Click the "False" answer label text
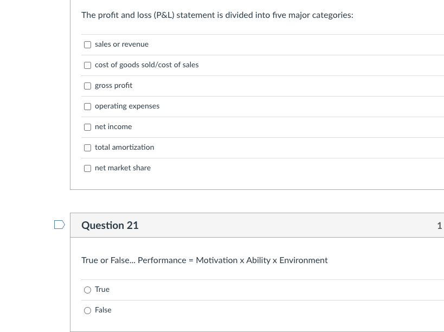This screenshot has height=332, width=444. coord(103,310)
